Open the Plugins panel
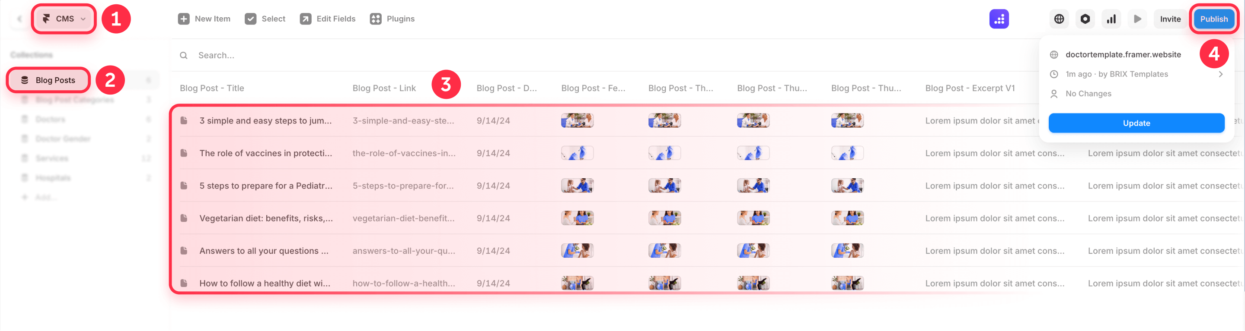Image resolution: width=1245 pixels, height=331 pixels. click(x=393, y=19)
